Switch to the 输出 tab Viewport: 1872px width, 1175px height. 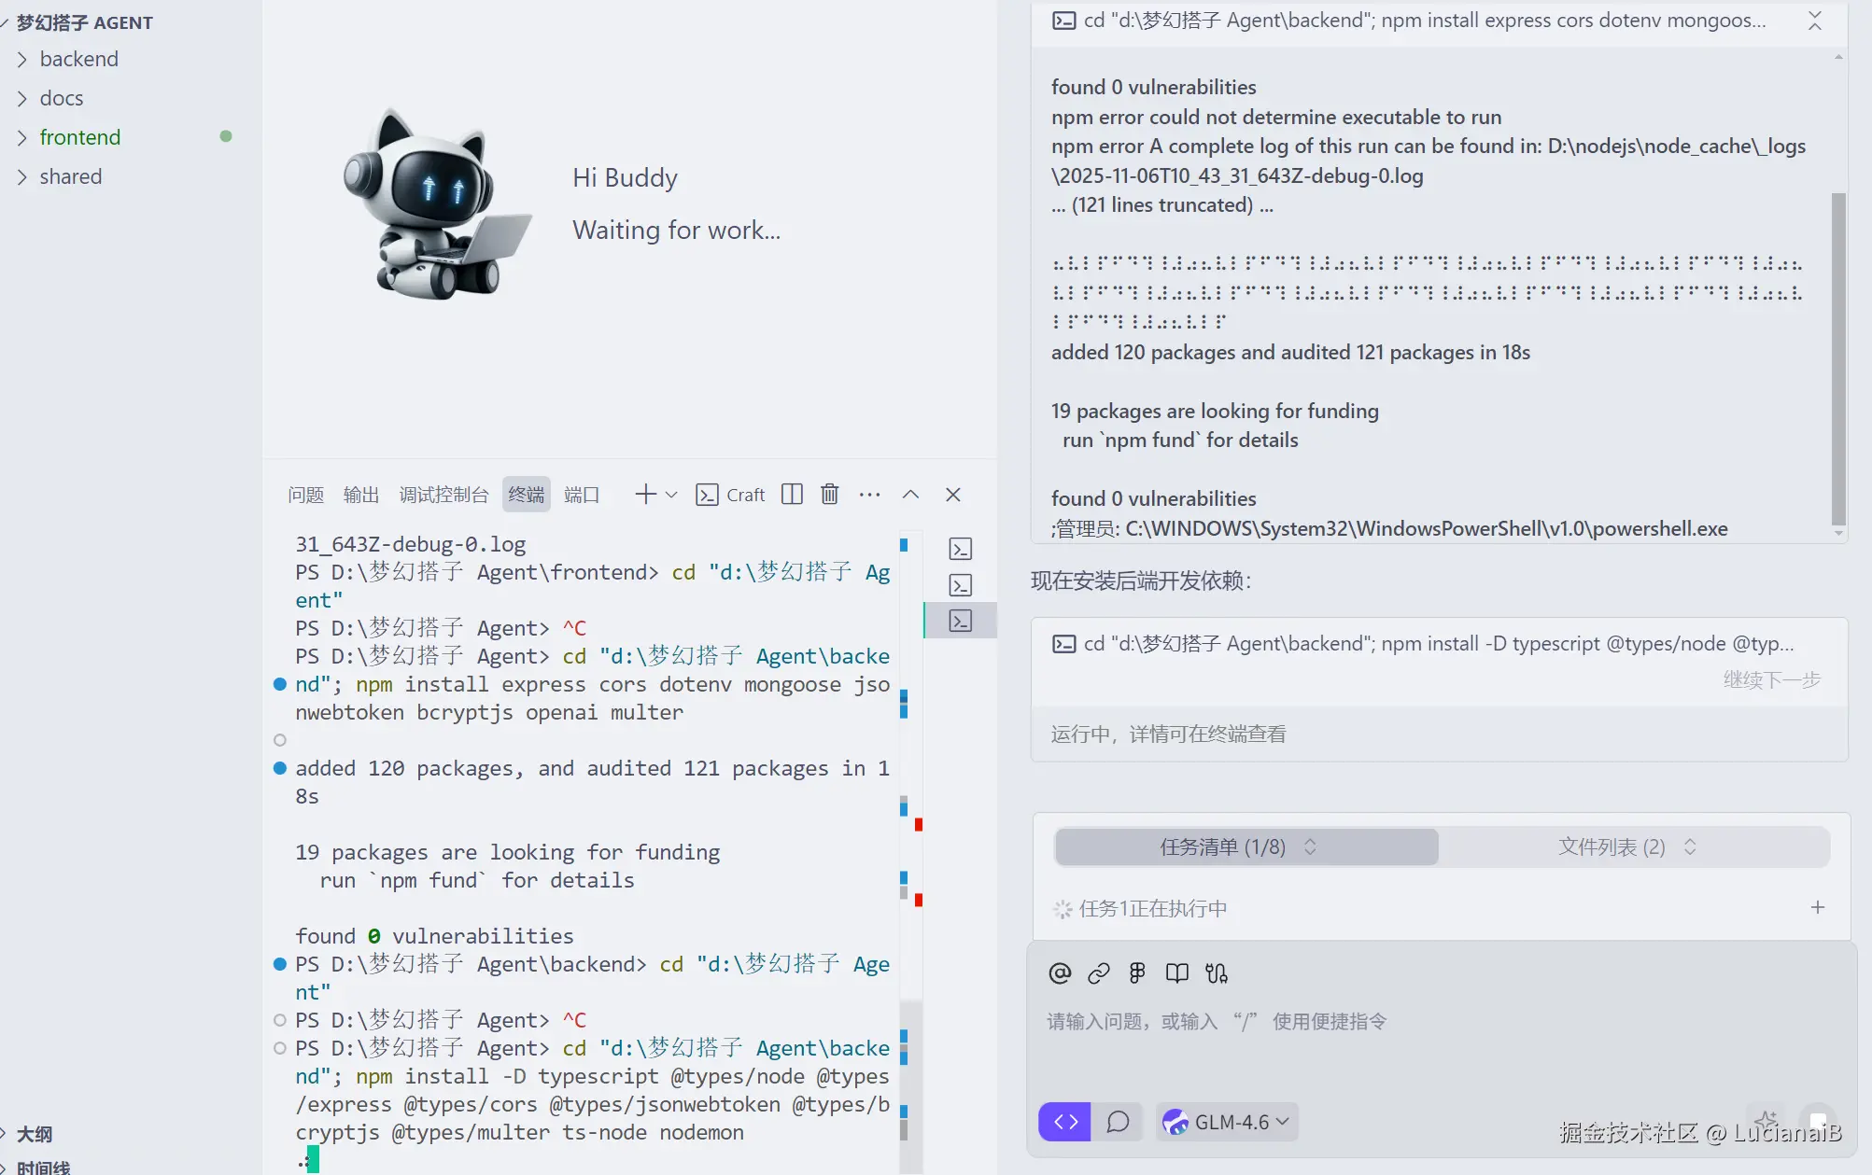[x=361, y=495]
